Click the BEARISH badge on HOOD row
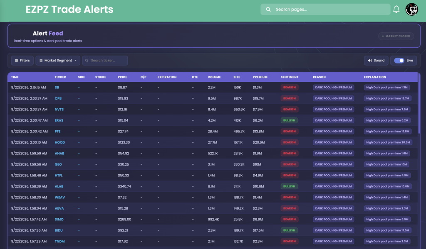426x249 pixels. pos(290,142)
